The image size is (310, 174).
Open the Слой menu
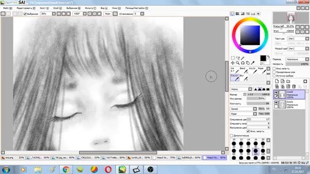58,8
